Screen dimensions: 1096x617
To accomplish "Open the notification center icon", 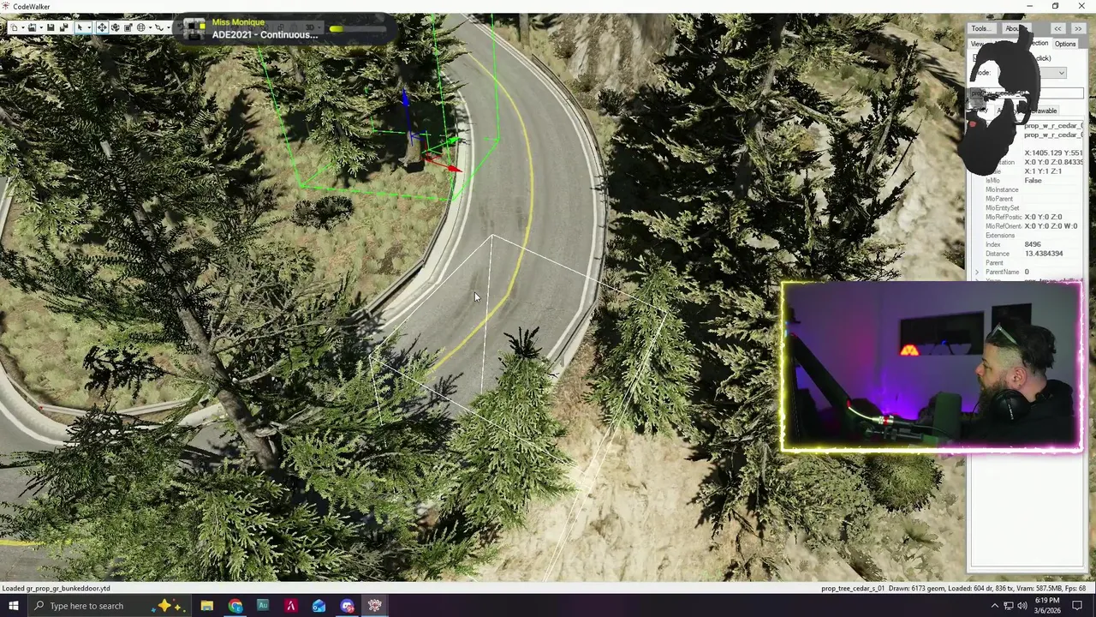I will 1078,606.
